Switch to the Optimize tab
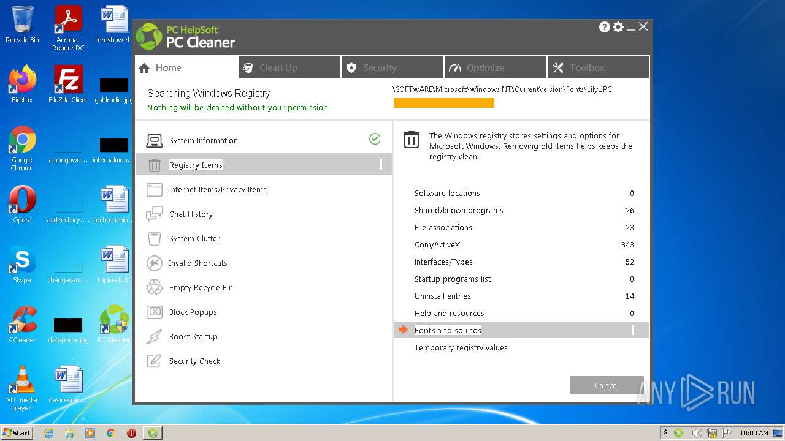The width and height of the screenshot is (785, 441). [496, 68]
